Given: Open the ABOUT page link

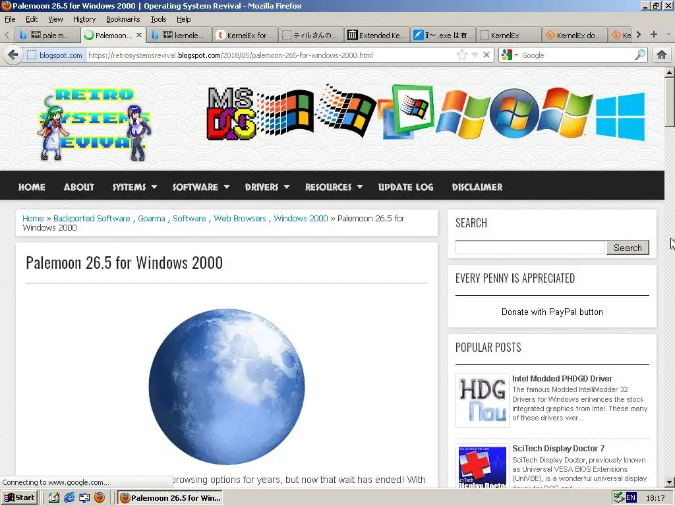Looking at the screenshot, I should [79, 186].
